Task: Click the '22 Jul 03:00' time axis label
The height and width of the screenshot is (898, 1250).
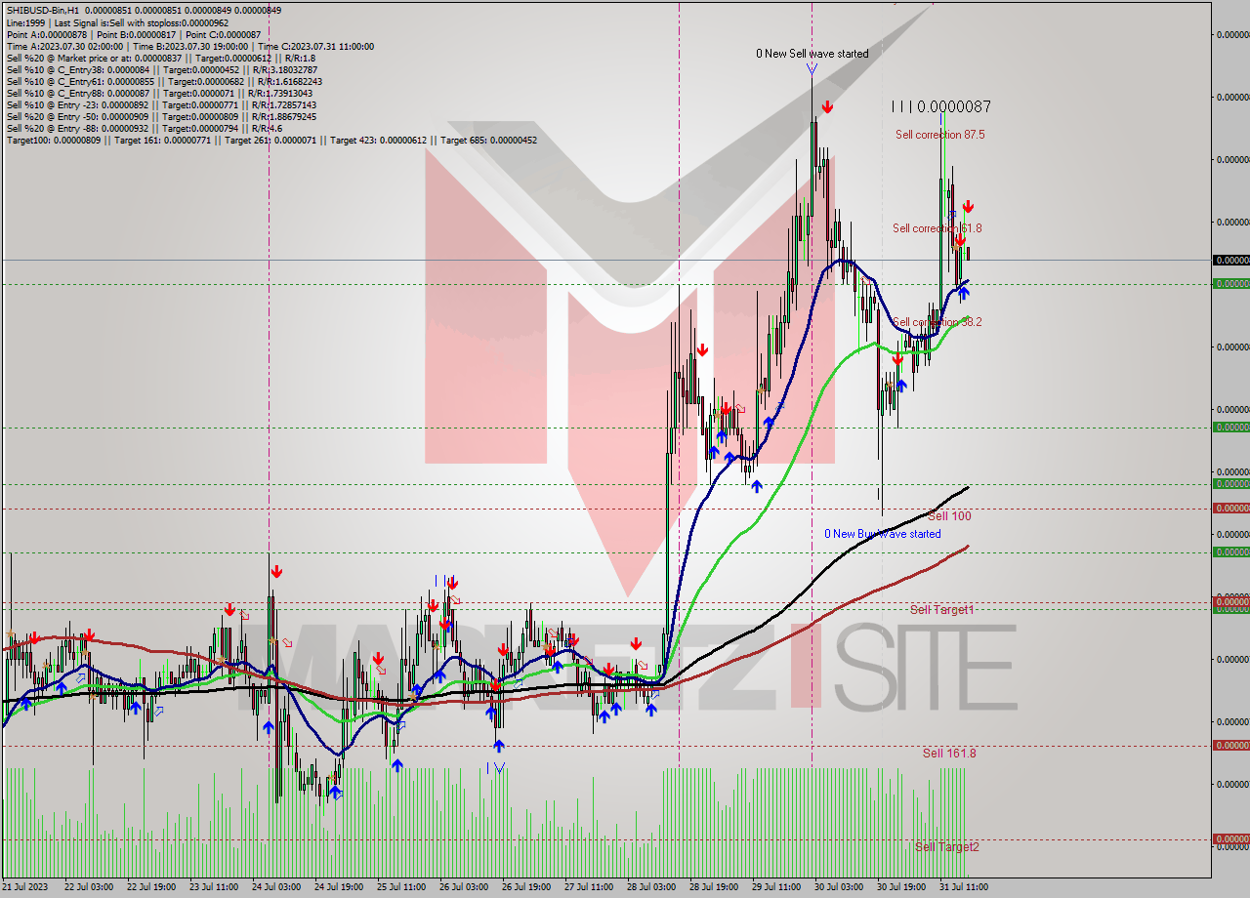Action: [x=89, y=887]
